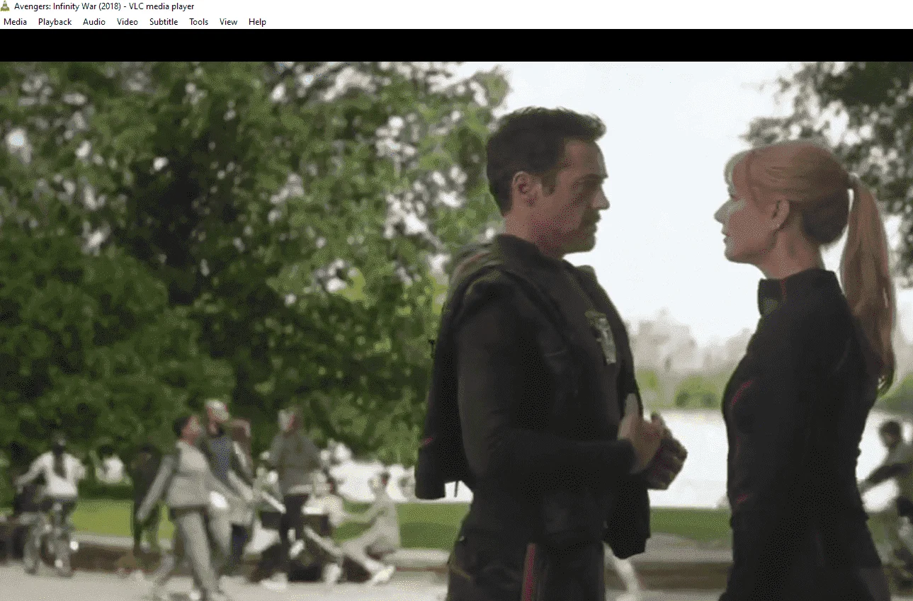Open the Subtitle menu
Screen dimensions: 913x601
(x=164, y=22)
